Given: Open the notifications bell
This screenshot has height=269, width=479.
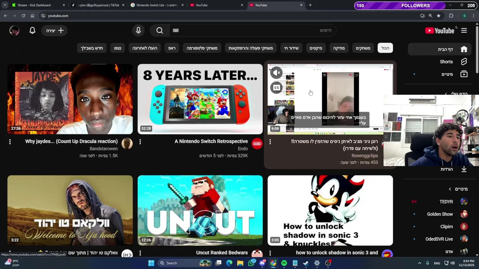Looking at the screenshot, I should [x=33, y=31].
